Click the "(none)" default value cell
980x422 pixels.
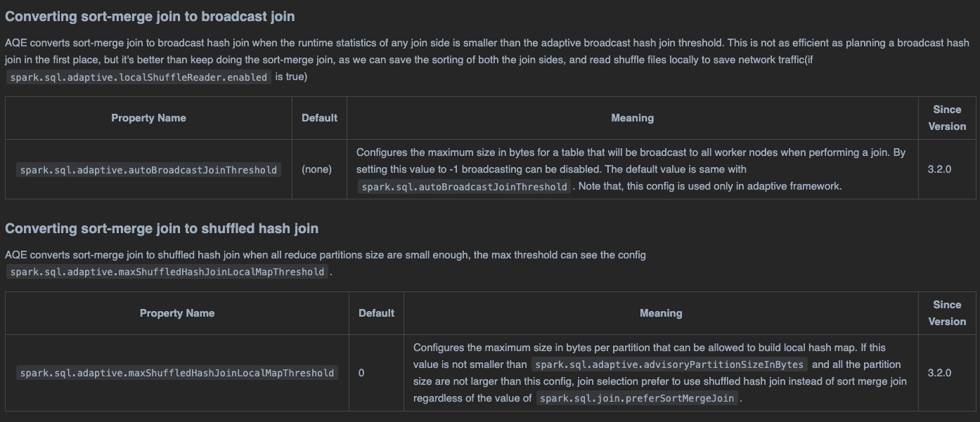coord(316,169)
